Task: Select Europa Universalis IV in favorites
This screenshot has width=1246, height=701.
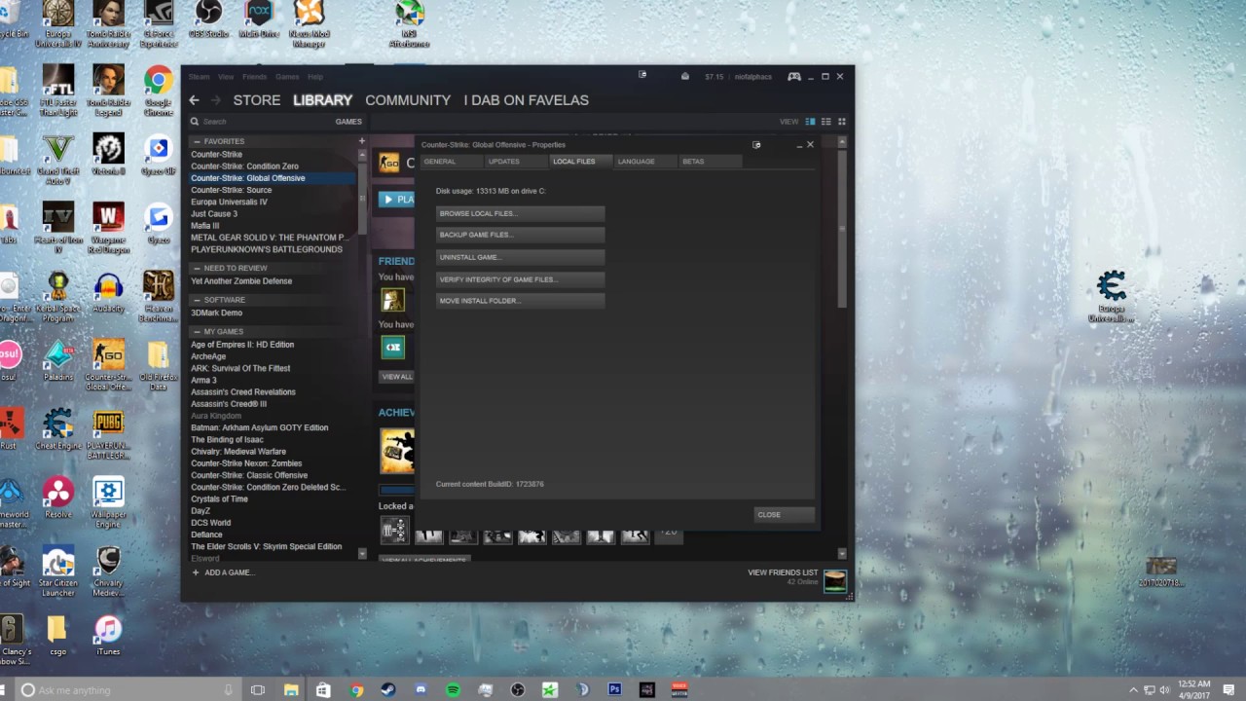Action: (x=229, y=202)
